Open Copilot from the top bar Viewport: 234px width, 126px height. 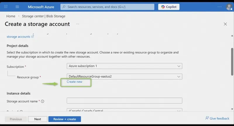[169, 7]
